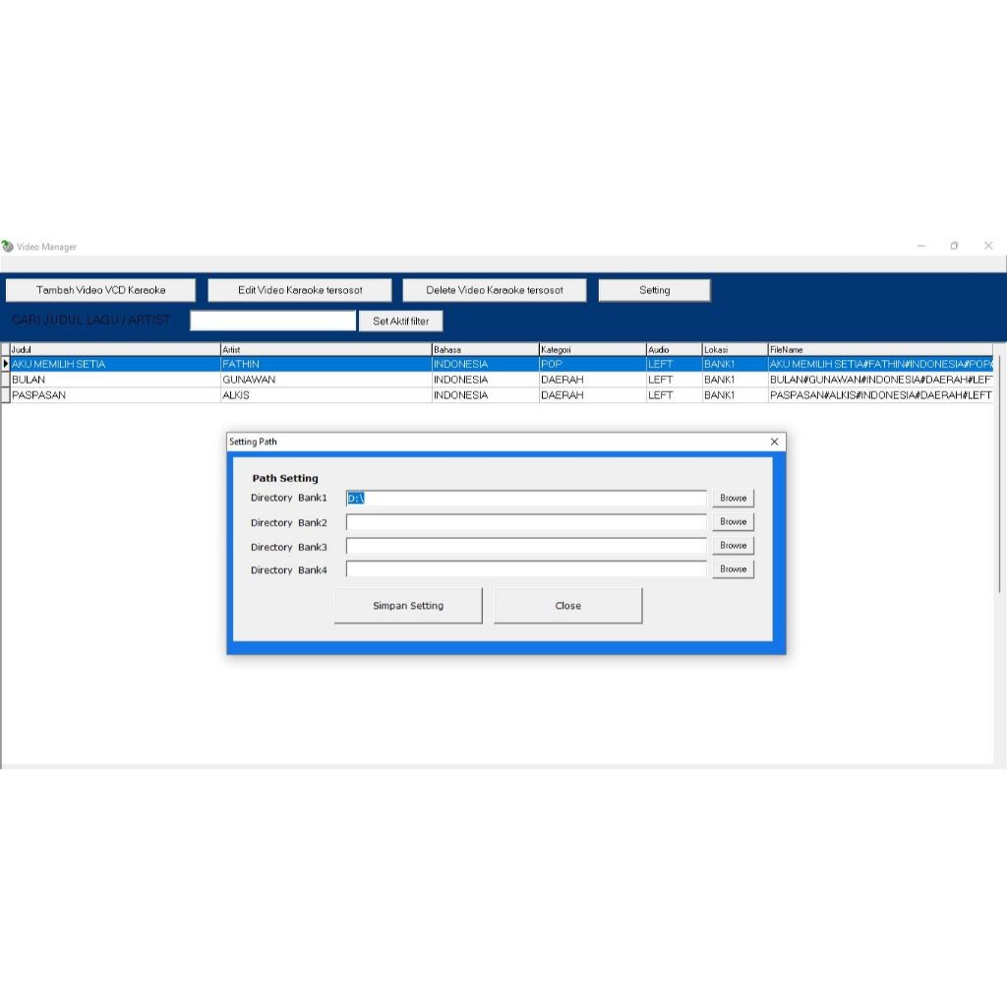
Task: Click the Close button in Setting Path dialog
Action: click(x=567, y=606)
